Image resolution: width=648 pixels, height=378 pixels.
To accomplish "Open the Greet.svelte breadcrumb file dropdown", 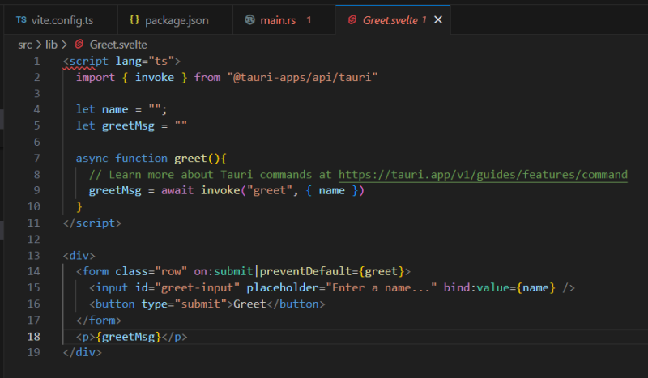I will coord(117,45).
